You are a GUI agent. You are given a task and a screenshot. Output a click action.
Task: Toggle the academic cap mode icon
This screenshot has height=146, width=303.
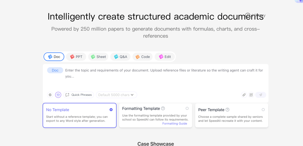click(58, 95)
